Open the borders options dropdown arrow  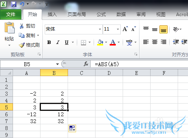[89, 42]
